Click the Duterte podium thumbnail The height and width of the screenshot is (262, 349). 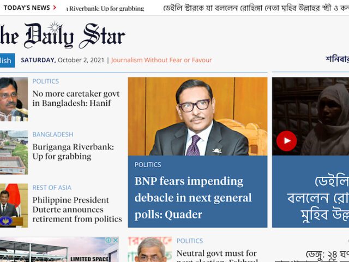(14, 206)
